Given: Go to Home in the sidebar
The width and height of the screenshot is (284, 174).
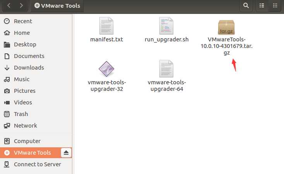Looking at the screenshot, I should tap(36, 33).
